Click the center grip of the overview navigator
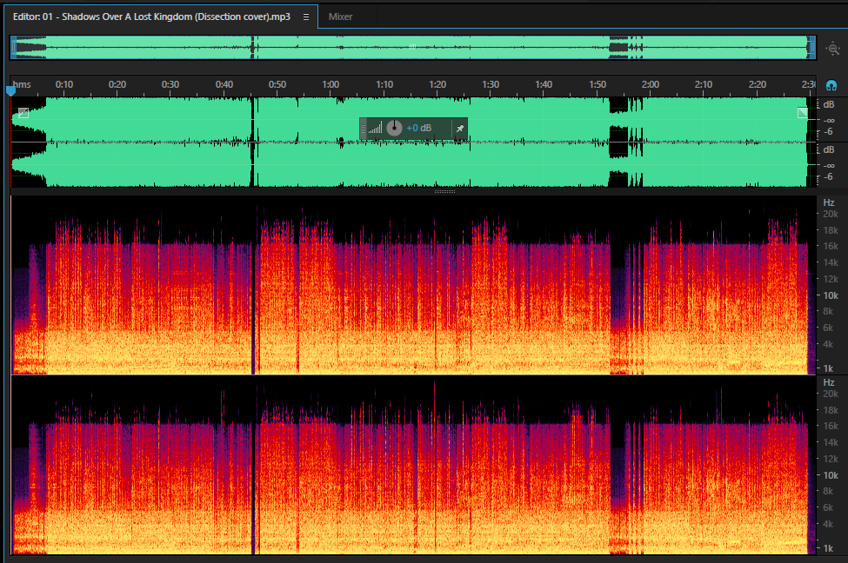Image resolution: width=848 pixels, height=563 pixels. [412, 48]
